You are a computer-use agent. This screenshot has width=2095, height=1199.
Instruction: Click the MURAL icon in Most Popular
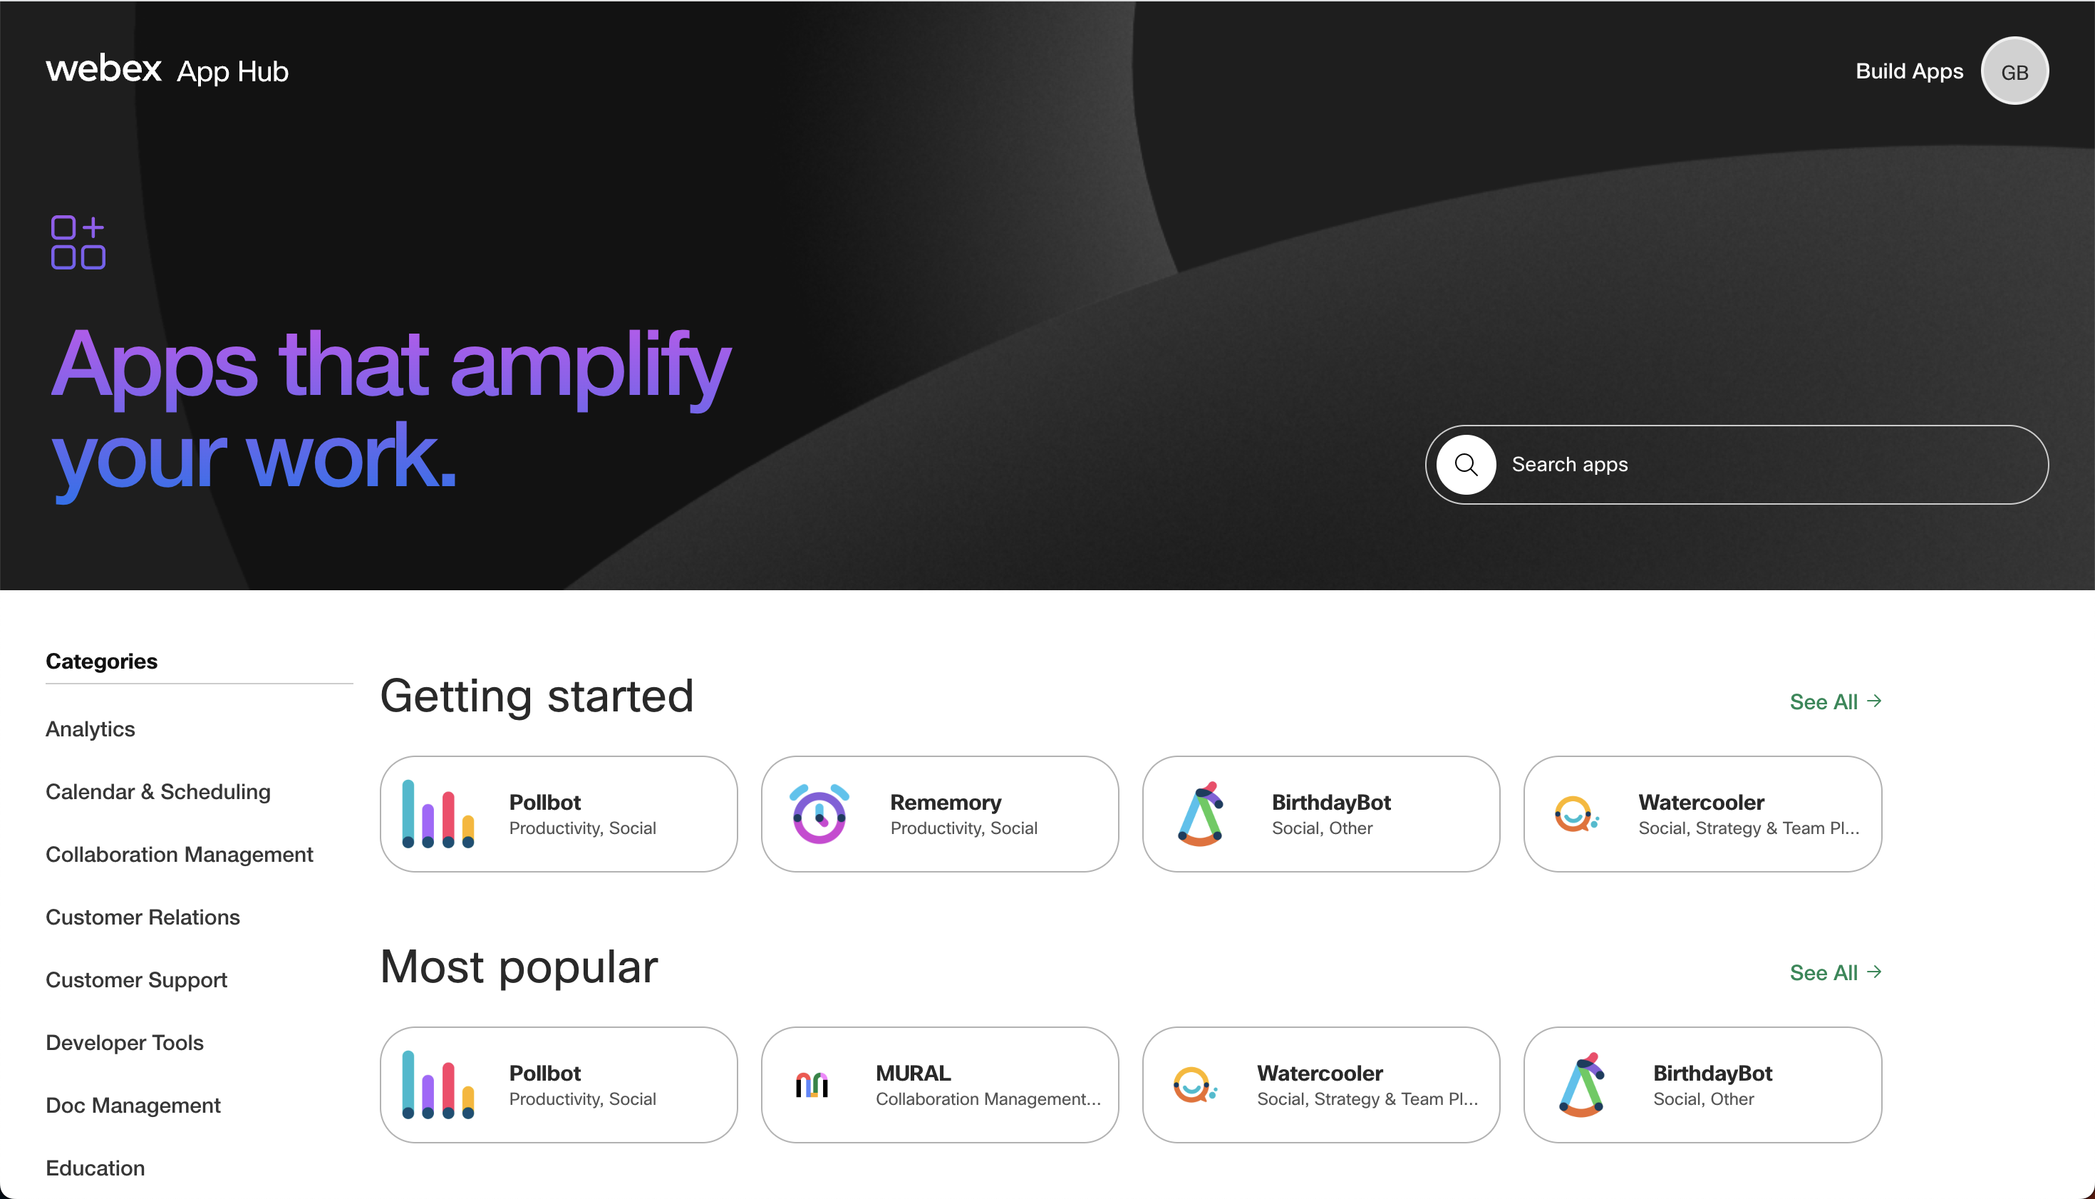pyautogui.click(x=817, y=1084)
